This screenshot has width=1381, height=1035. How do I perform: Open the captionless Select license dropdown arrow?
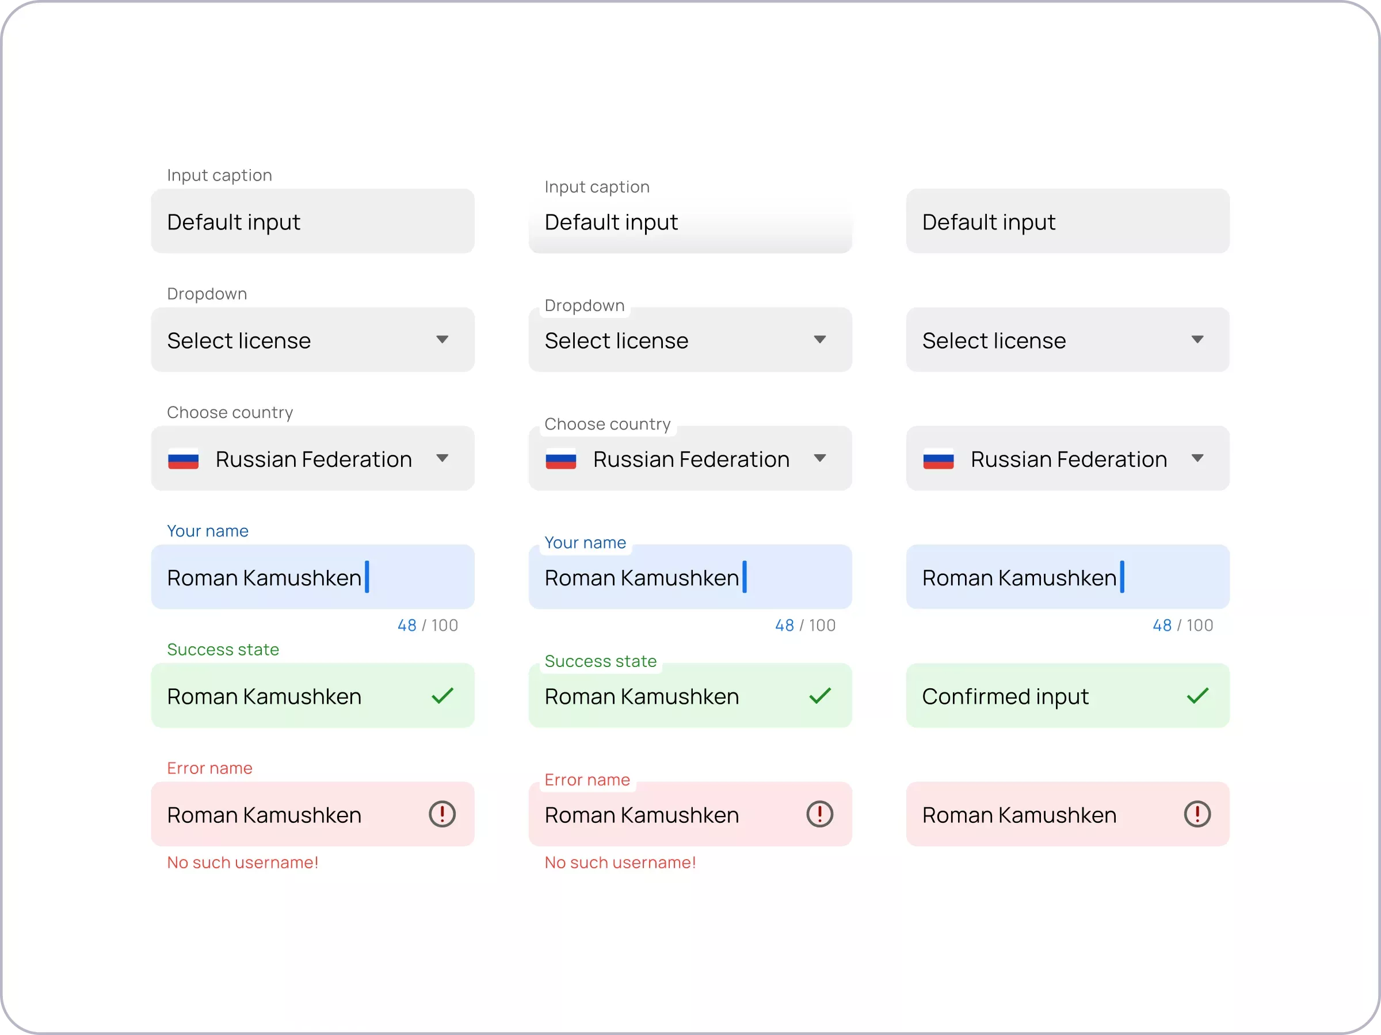point(1197,340)
